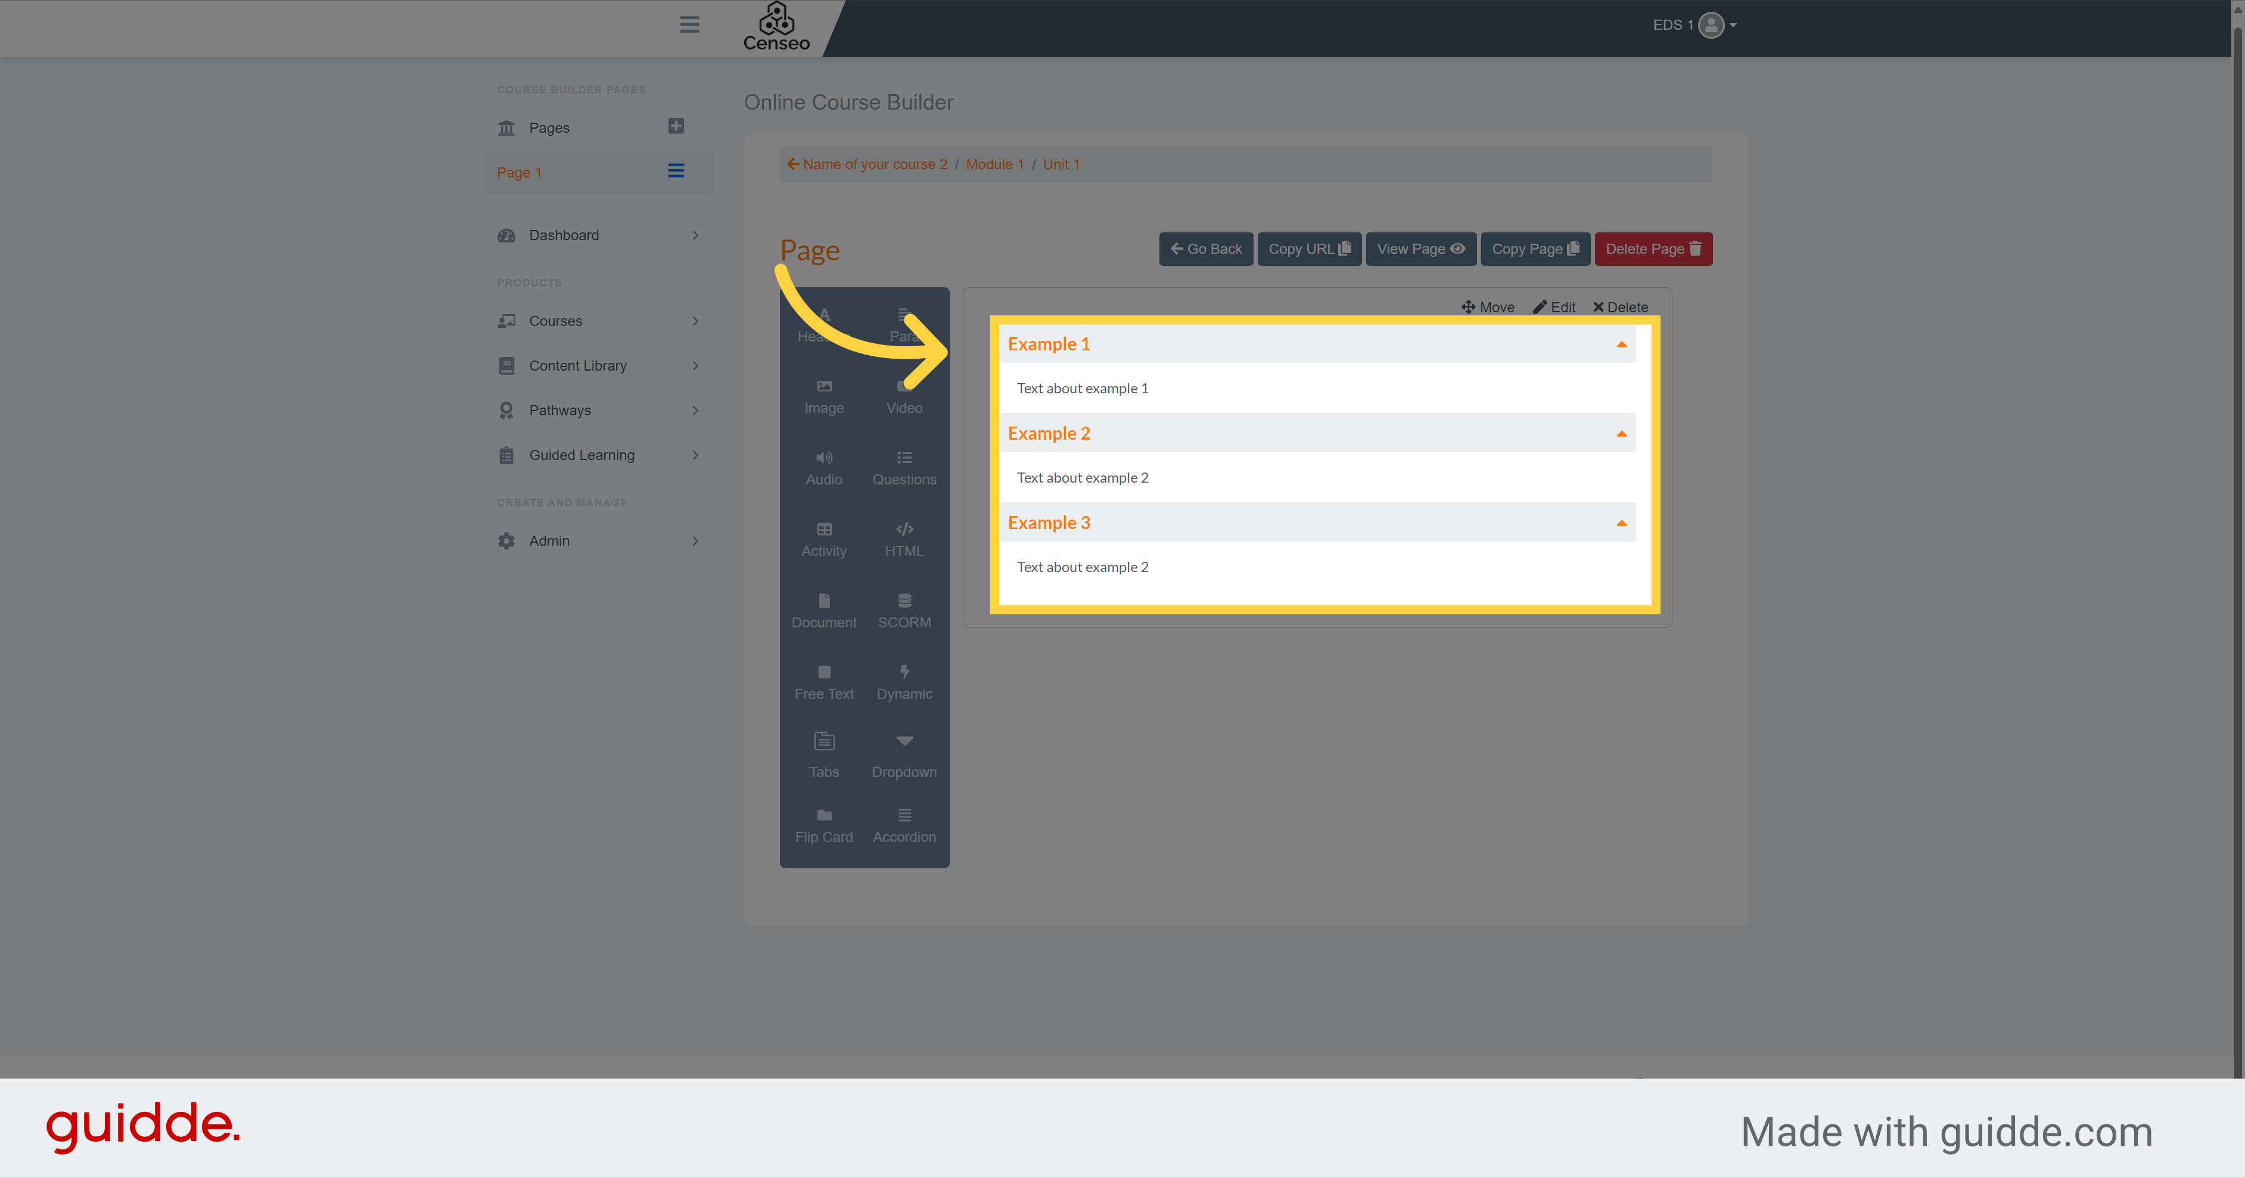Select Page 1 in course builder pages
The width and height of the screenshot is (2245, 1178).
(x=520, y=173)
